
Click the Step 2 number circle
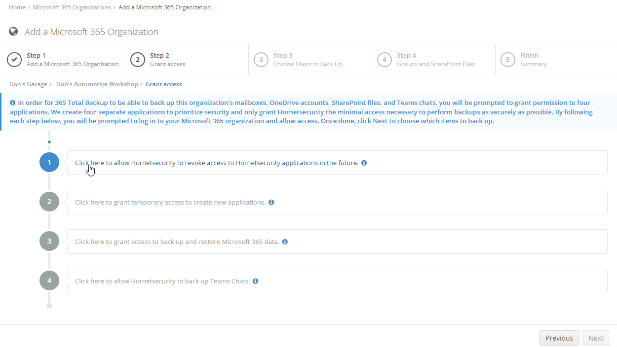[138, 60]
